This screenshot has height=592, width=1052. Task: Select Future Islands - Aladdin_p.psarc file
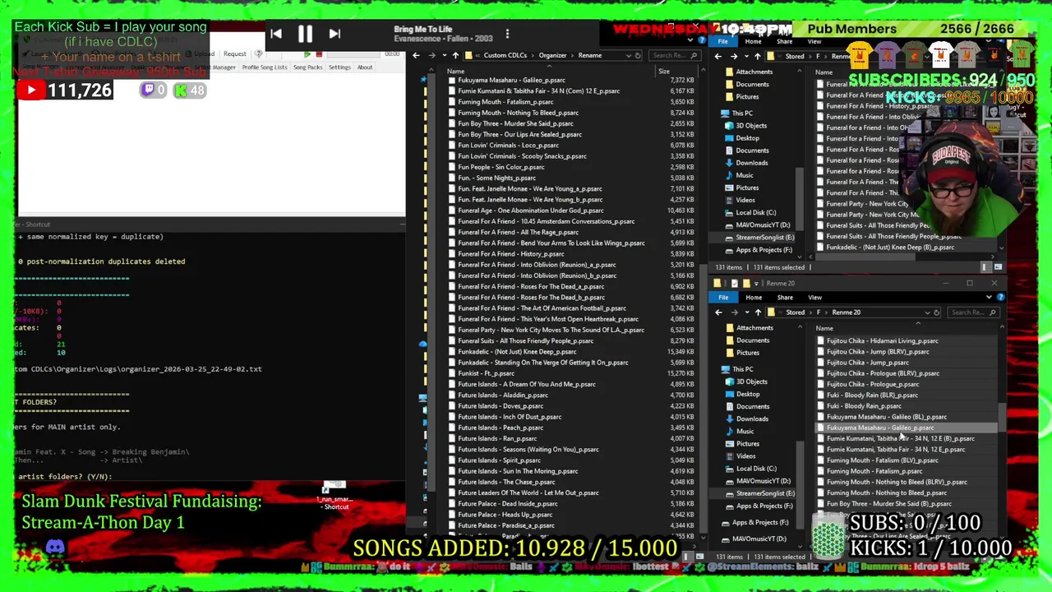pos(503,395)
